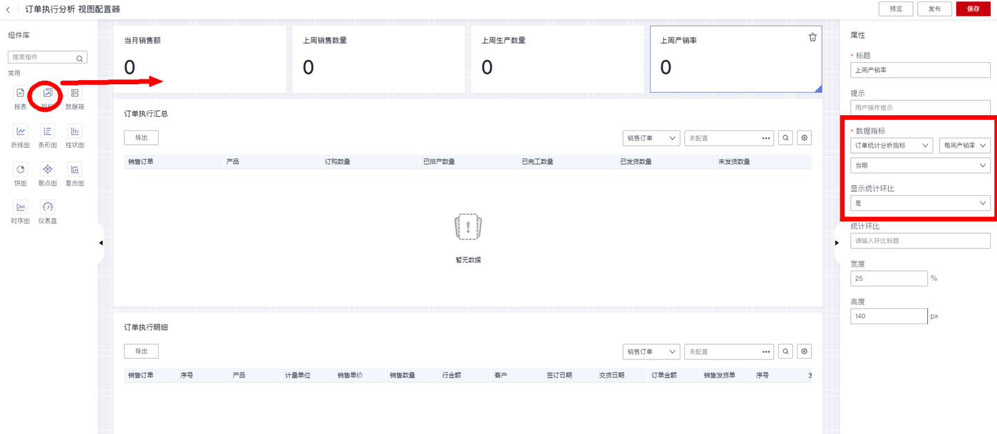Click the settings gear in 订单执行汇总 toolbar

click(x=804, y=138)
